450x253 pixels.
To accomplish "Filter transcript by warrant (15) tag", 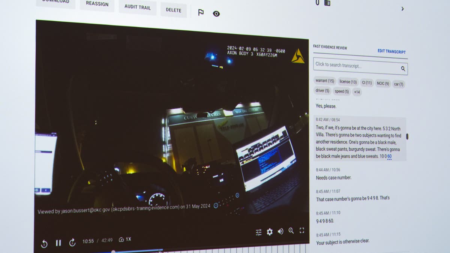I will click(x=325, y=81).
